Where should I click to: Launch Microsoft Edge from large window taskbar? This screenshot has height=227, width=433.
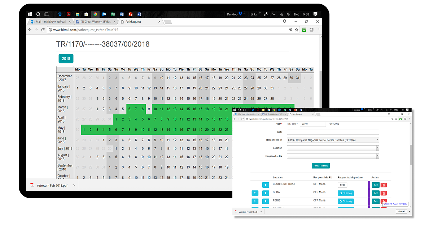(60, 14)
